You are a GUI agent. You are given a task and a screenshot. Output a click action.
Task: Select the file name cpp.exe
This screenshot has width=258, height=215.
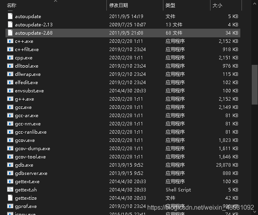(x=24, y=58)
